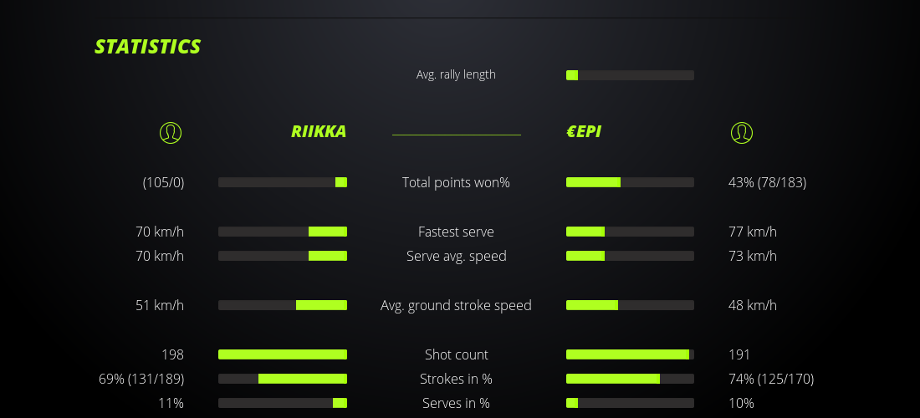Click Riikka's Strokes in % bar
This screenshot has height=418, width=920.
(x=283, y=379)
